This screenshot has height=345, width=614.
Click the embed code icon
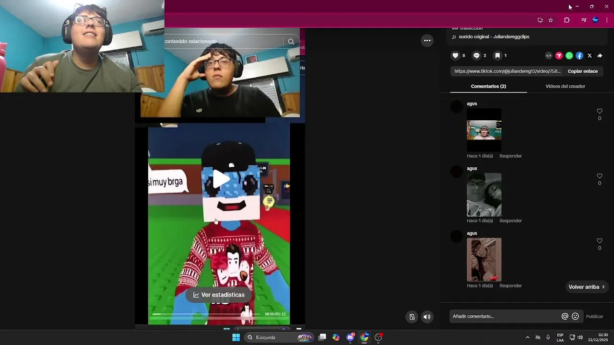tap(549, 56)
